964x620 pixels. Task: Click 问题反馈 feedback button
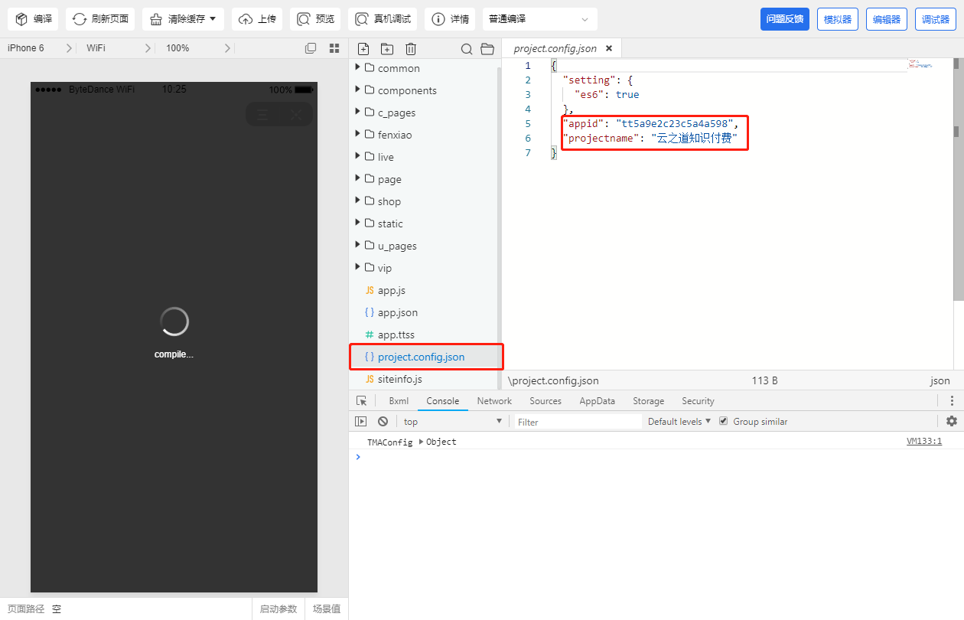pos(785,19)
